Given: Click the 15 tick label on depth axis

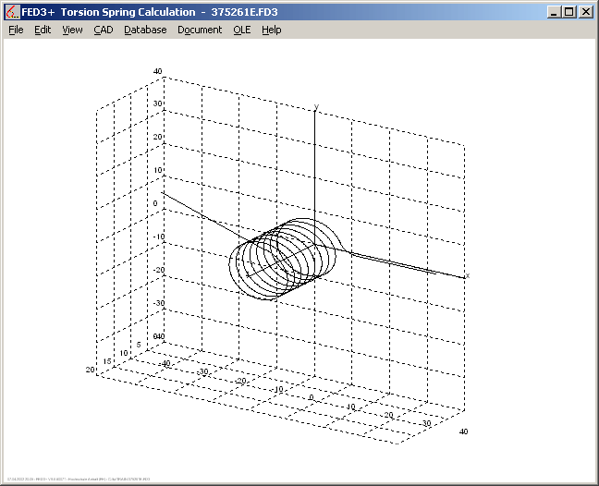Looking at the screenshot, I should [106, 361].
